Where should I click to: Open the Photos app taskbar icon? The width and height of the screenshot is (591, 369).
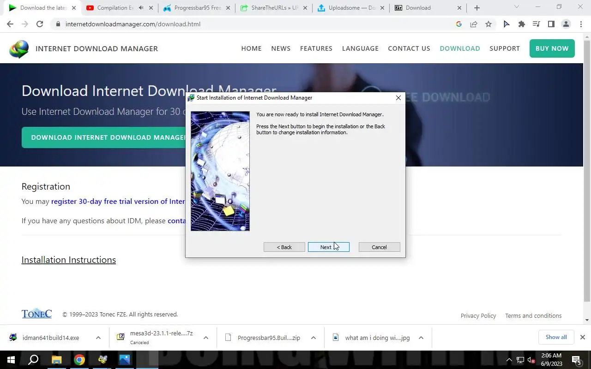pyautogui.click(x=125, y=360)
